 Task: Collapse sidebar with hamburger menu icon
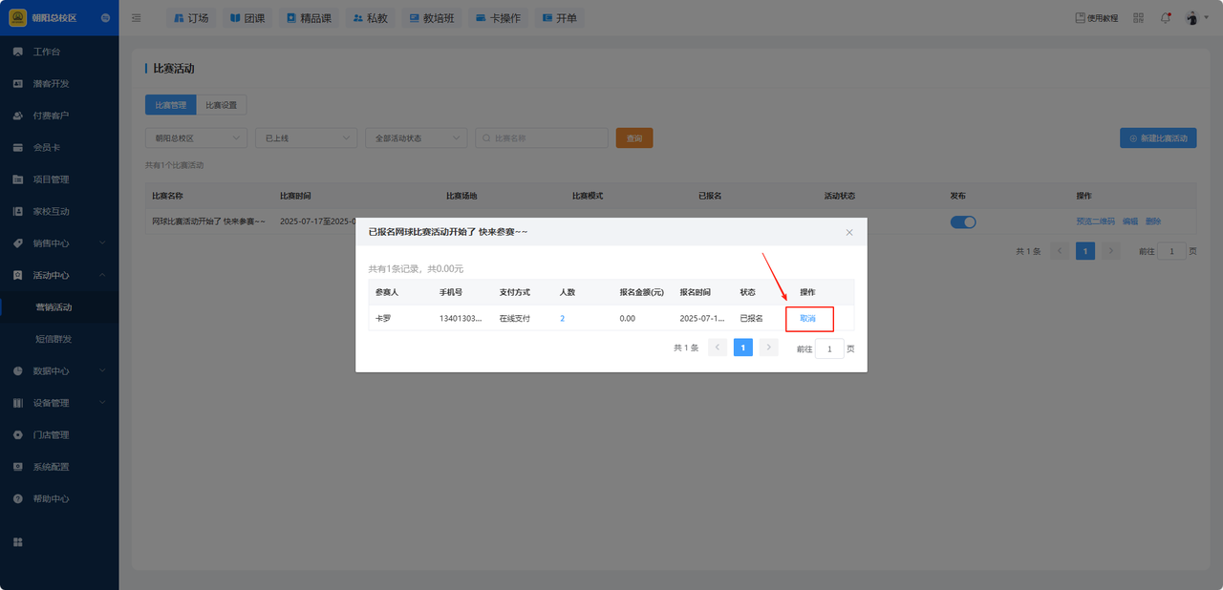click(137, 17)
